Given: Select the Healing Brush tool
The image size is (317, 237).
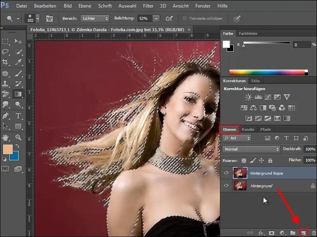Looking at the screenshot, I should pyautogui.click(x=5, y=73).
